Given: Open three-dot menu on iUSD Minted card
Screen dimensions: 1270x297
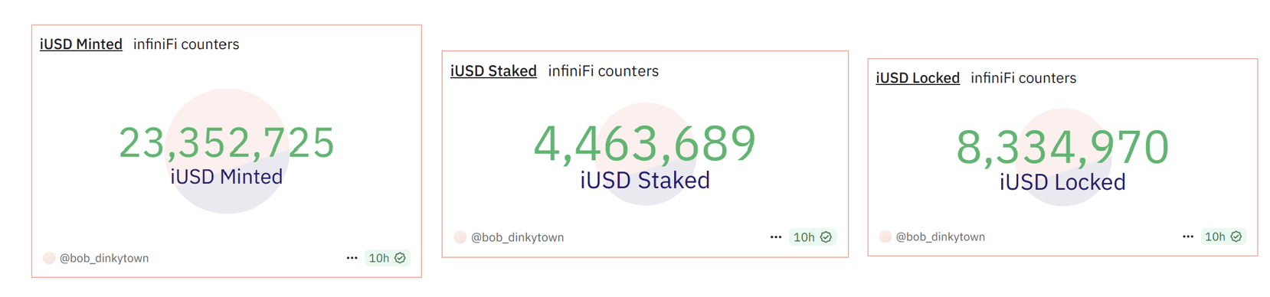Looking at the screenshot, I should click(352, 258).
